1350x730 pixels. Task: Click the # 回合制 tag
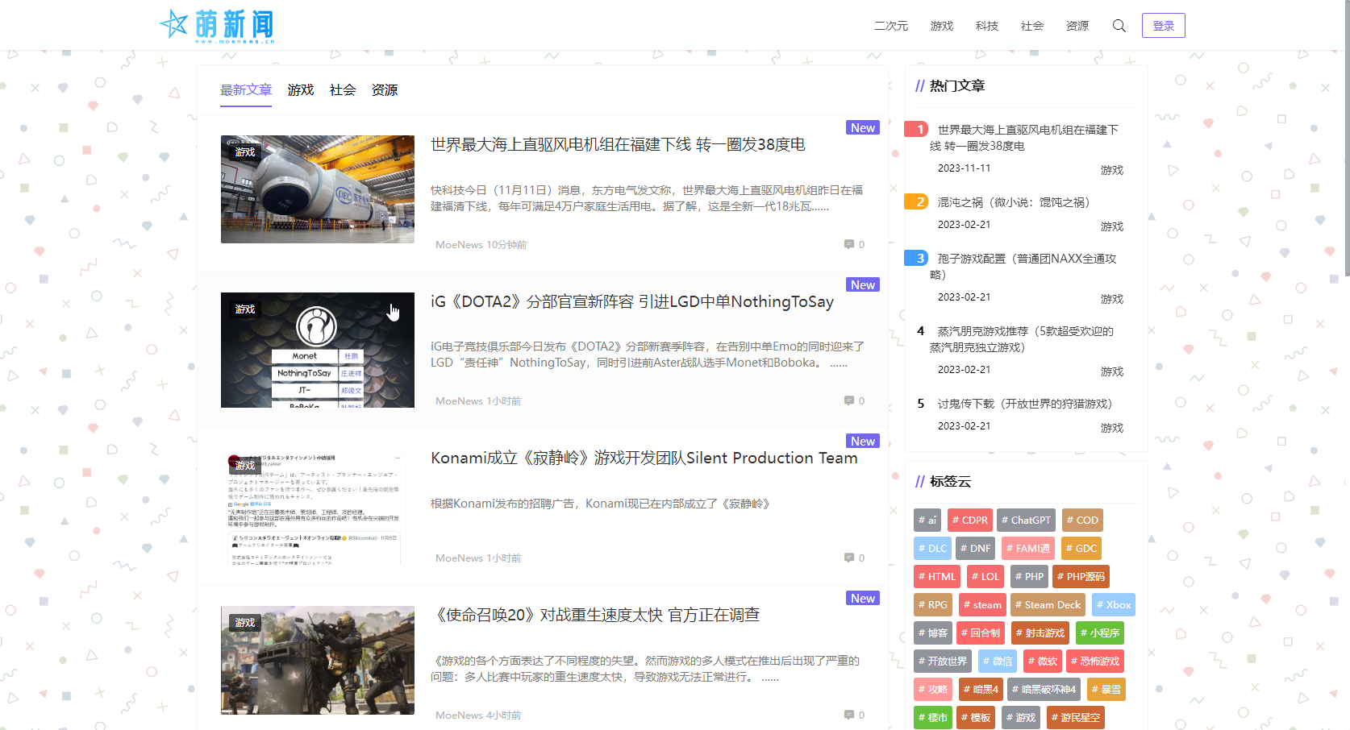point(981,633)
